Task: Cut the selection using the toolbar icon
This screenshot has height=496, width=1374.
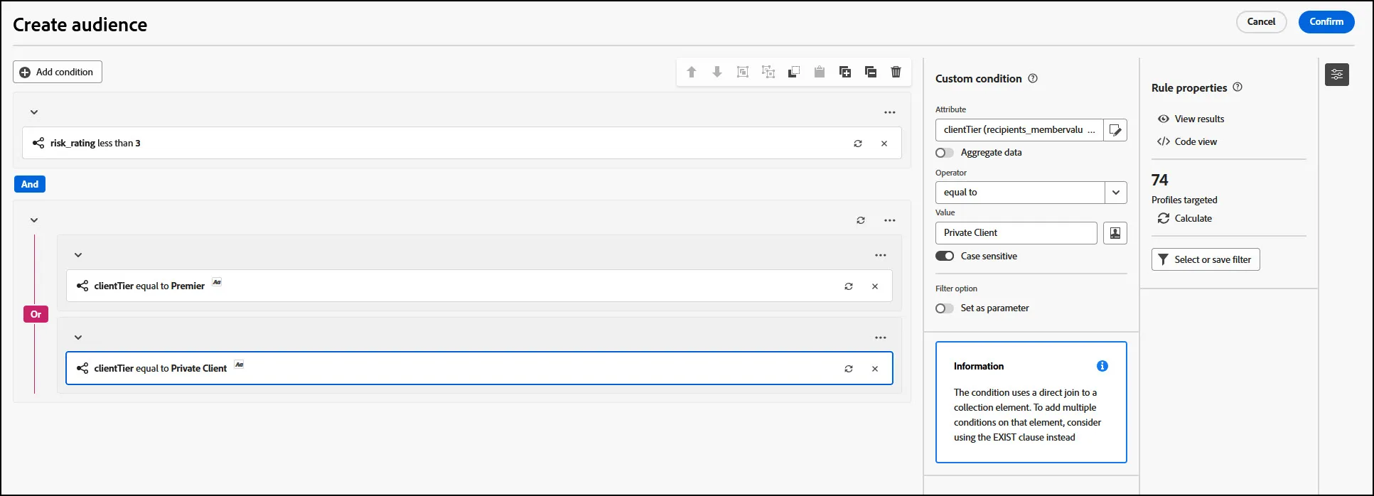Action: (x=794, y=72)
